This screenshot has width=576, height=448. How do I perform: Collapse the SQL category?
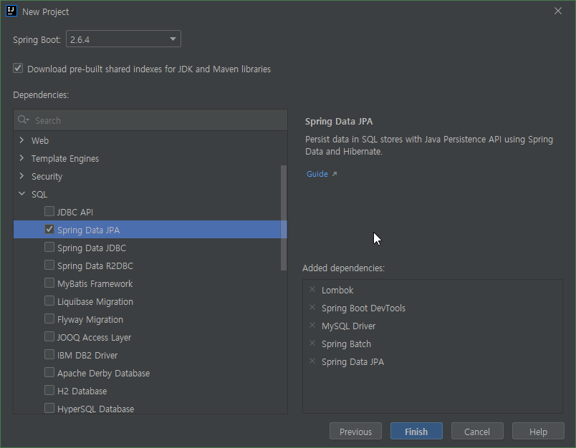pyautogui.click(x=22, y=194)
